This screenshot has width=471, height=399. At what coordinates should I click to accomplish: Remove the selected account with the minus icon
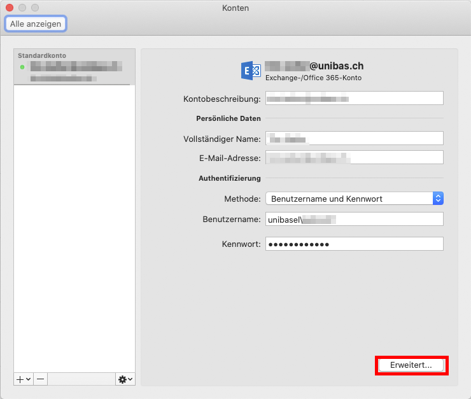point(40,379)
